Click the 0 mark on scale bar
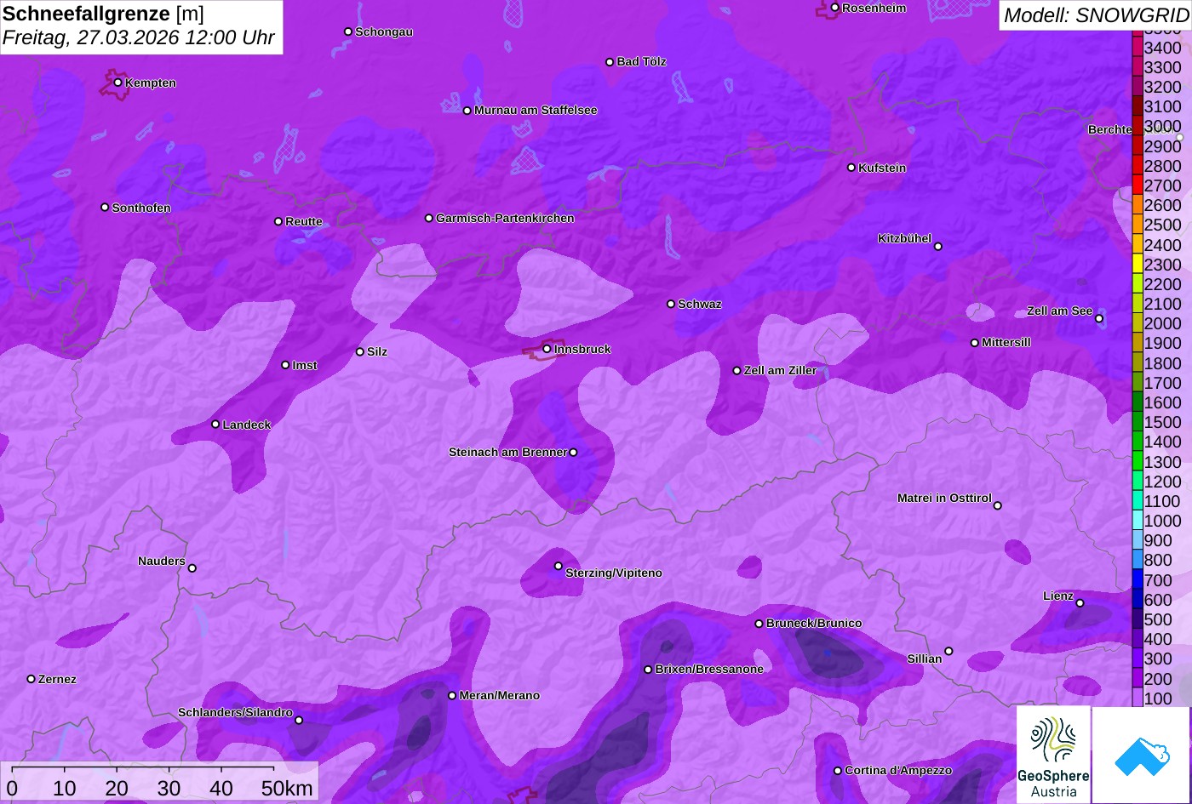Viewport: 1192px width, 804px height. (x=12, y=789)
